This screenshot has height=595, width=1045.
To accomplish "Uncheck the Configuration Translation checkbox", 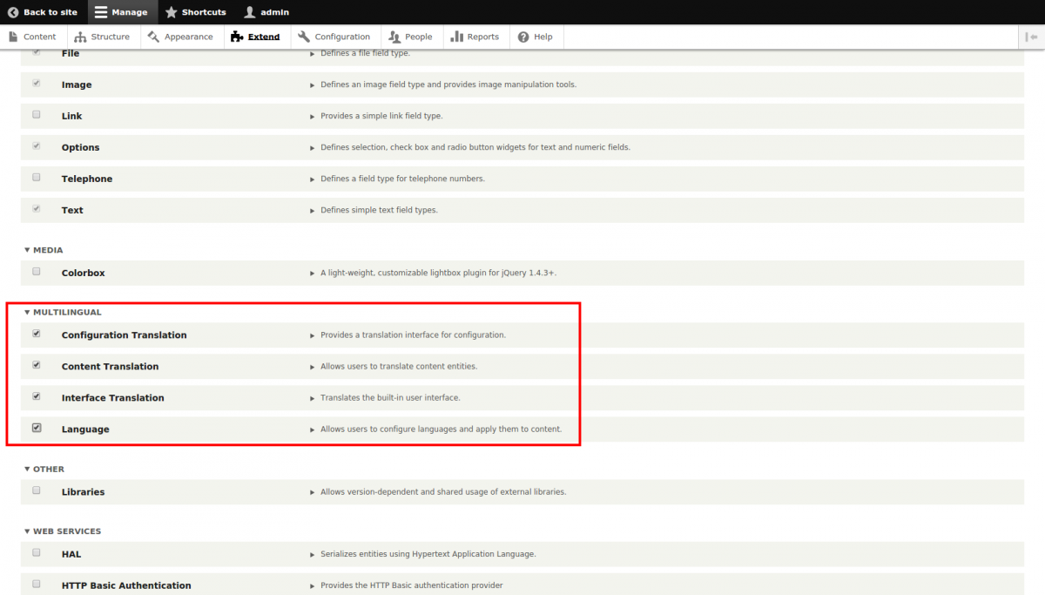I will pos(37,334).
